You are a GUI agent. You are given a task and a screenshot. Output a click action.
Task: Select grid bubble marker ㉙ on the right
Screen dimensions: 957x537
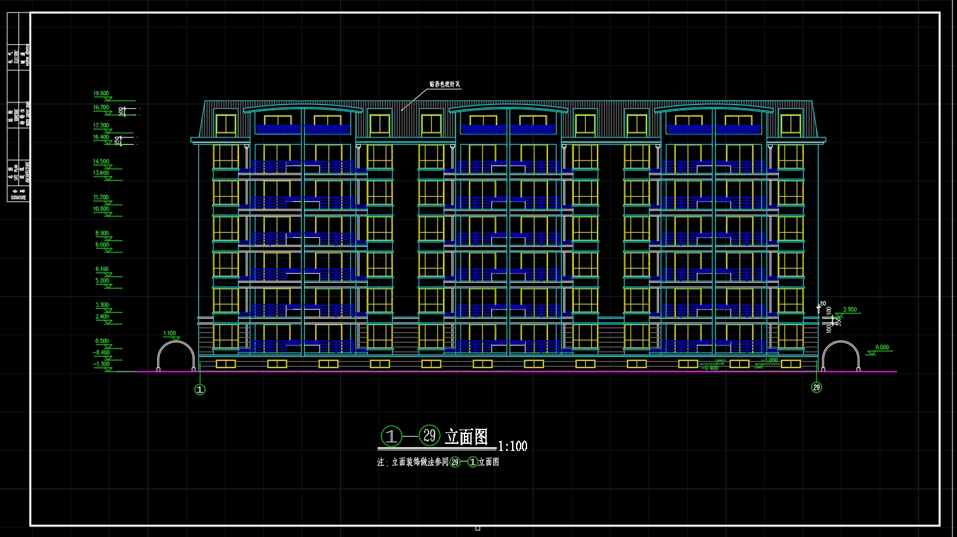coord(816,388)
